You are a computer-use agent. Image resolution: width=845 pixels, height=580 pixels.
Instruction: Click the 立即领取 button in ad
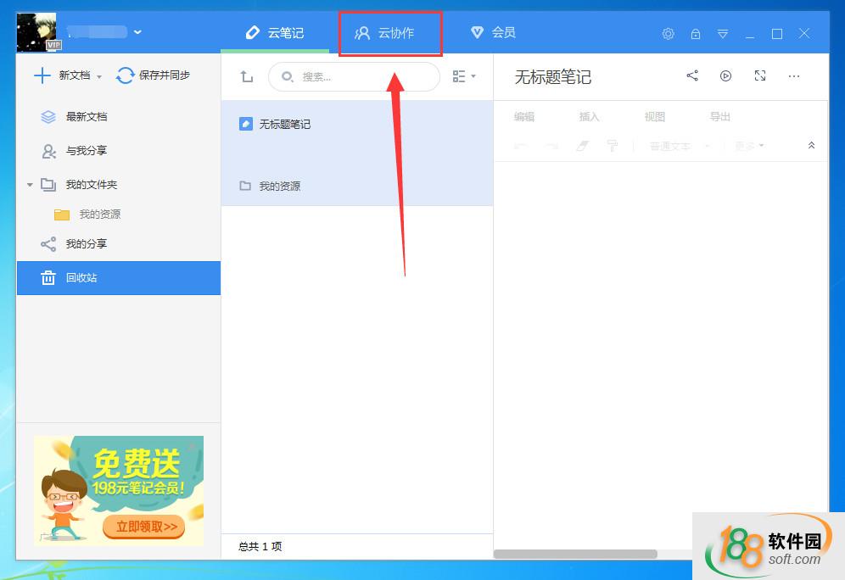point(145,527)
